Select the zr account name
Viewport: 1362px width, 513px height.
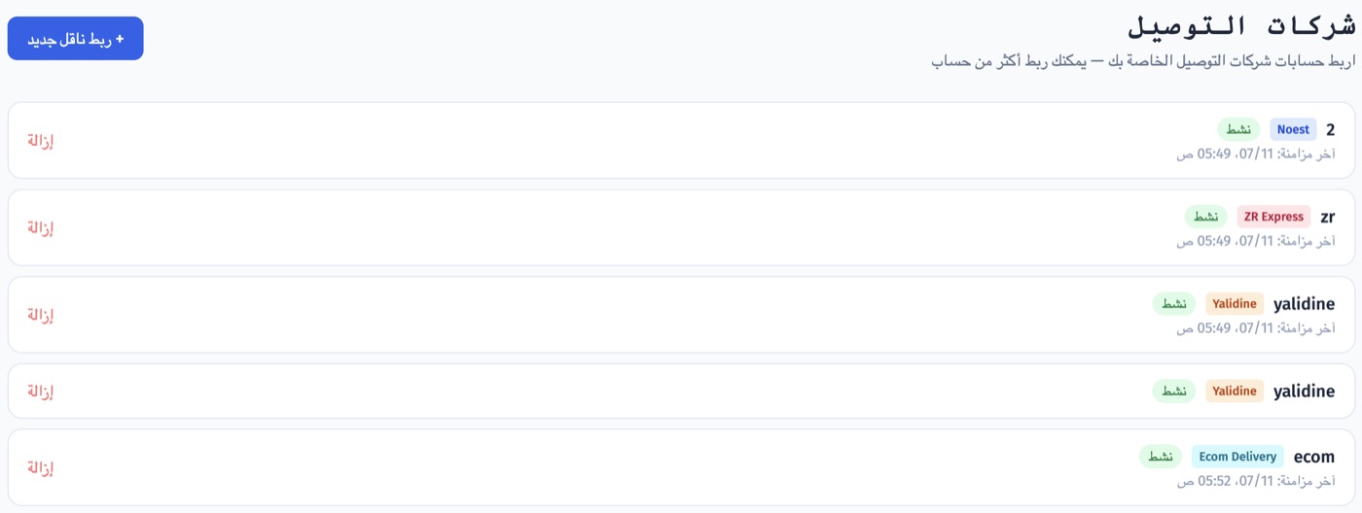coord(1327,217)
